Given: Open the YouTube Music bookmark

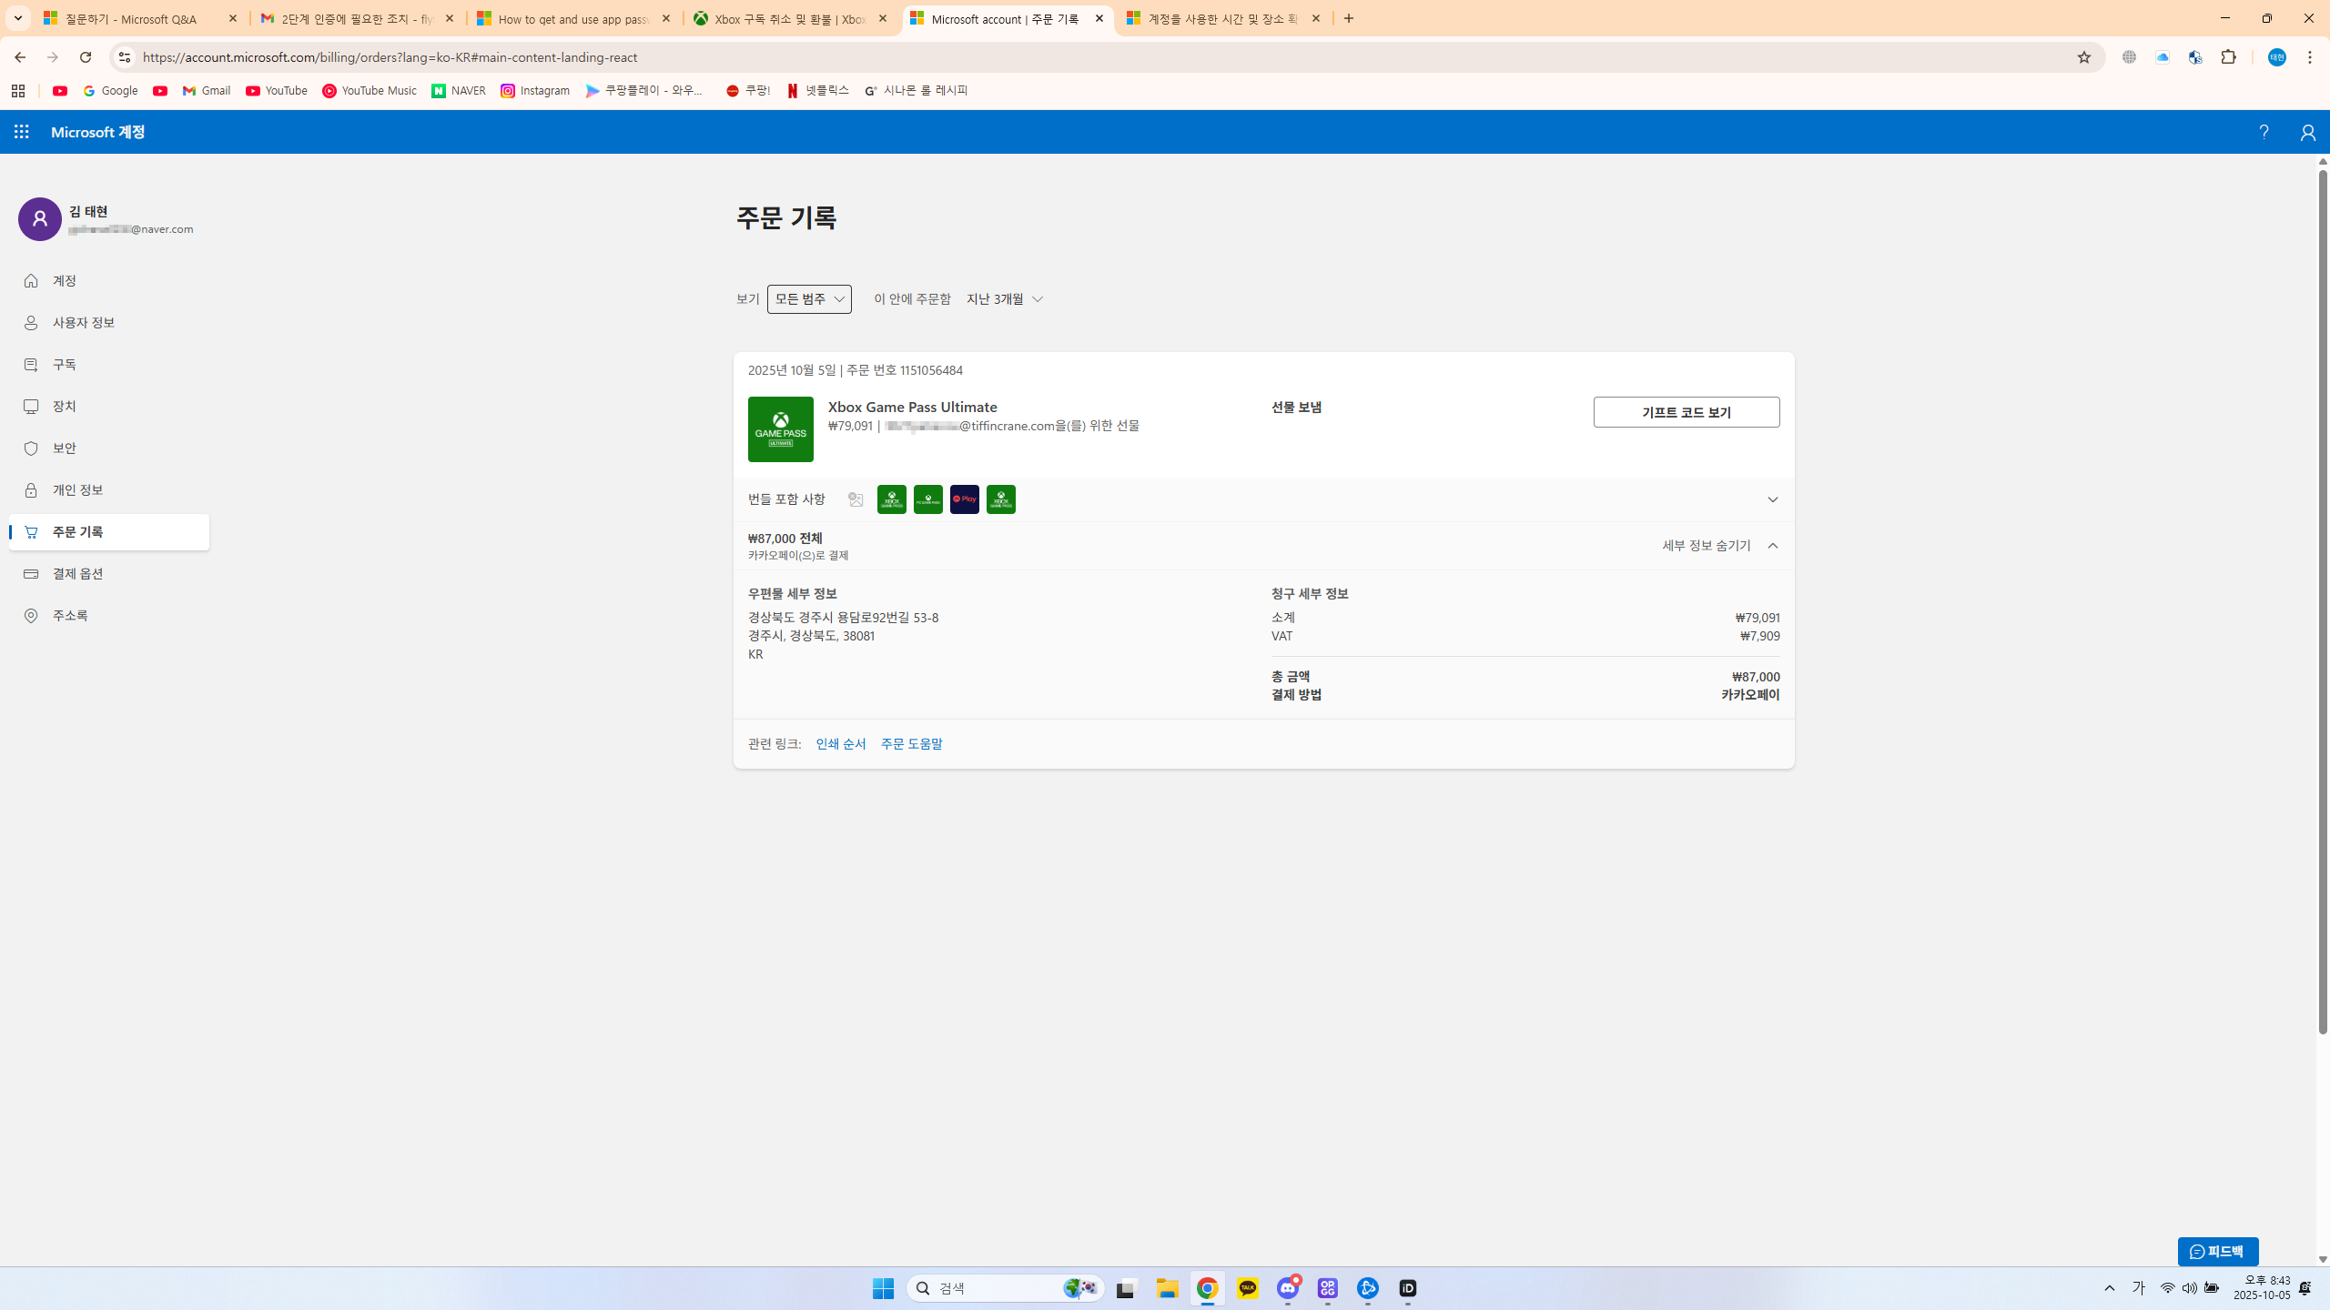Looking at the screenshot, I should [x=370, y=91].
